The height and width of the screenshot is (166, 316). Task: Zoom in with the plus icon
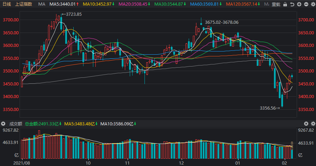coord(298,4)
